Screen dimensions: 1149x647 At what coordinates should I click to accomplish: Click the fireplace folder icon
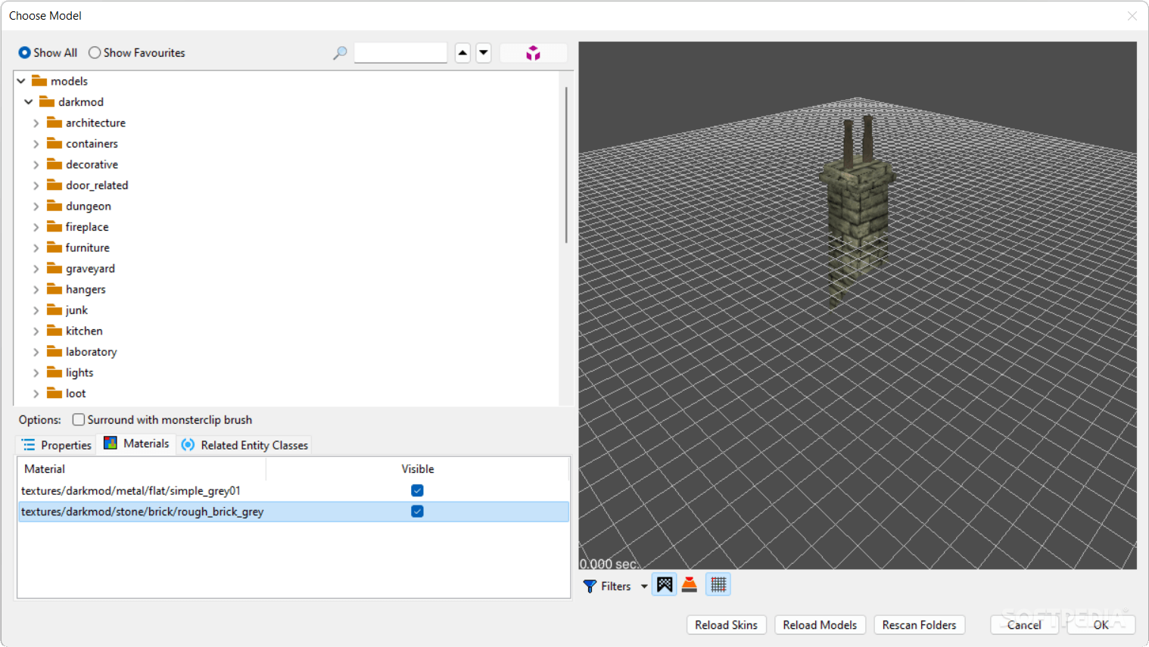click(x=54, y=226)
